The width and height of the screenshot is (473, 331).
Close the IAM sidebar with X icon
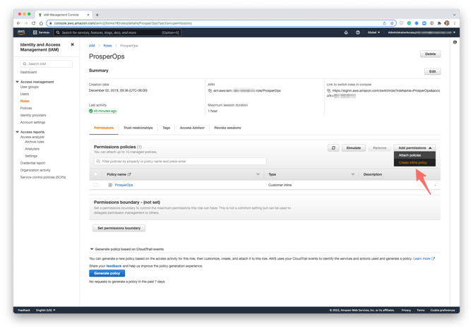coord(72,44)
